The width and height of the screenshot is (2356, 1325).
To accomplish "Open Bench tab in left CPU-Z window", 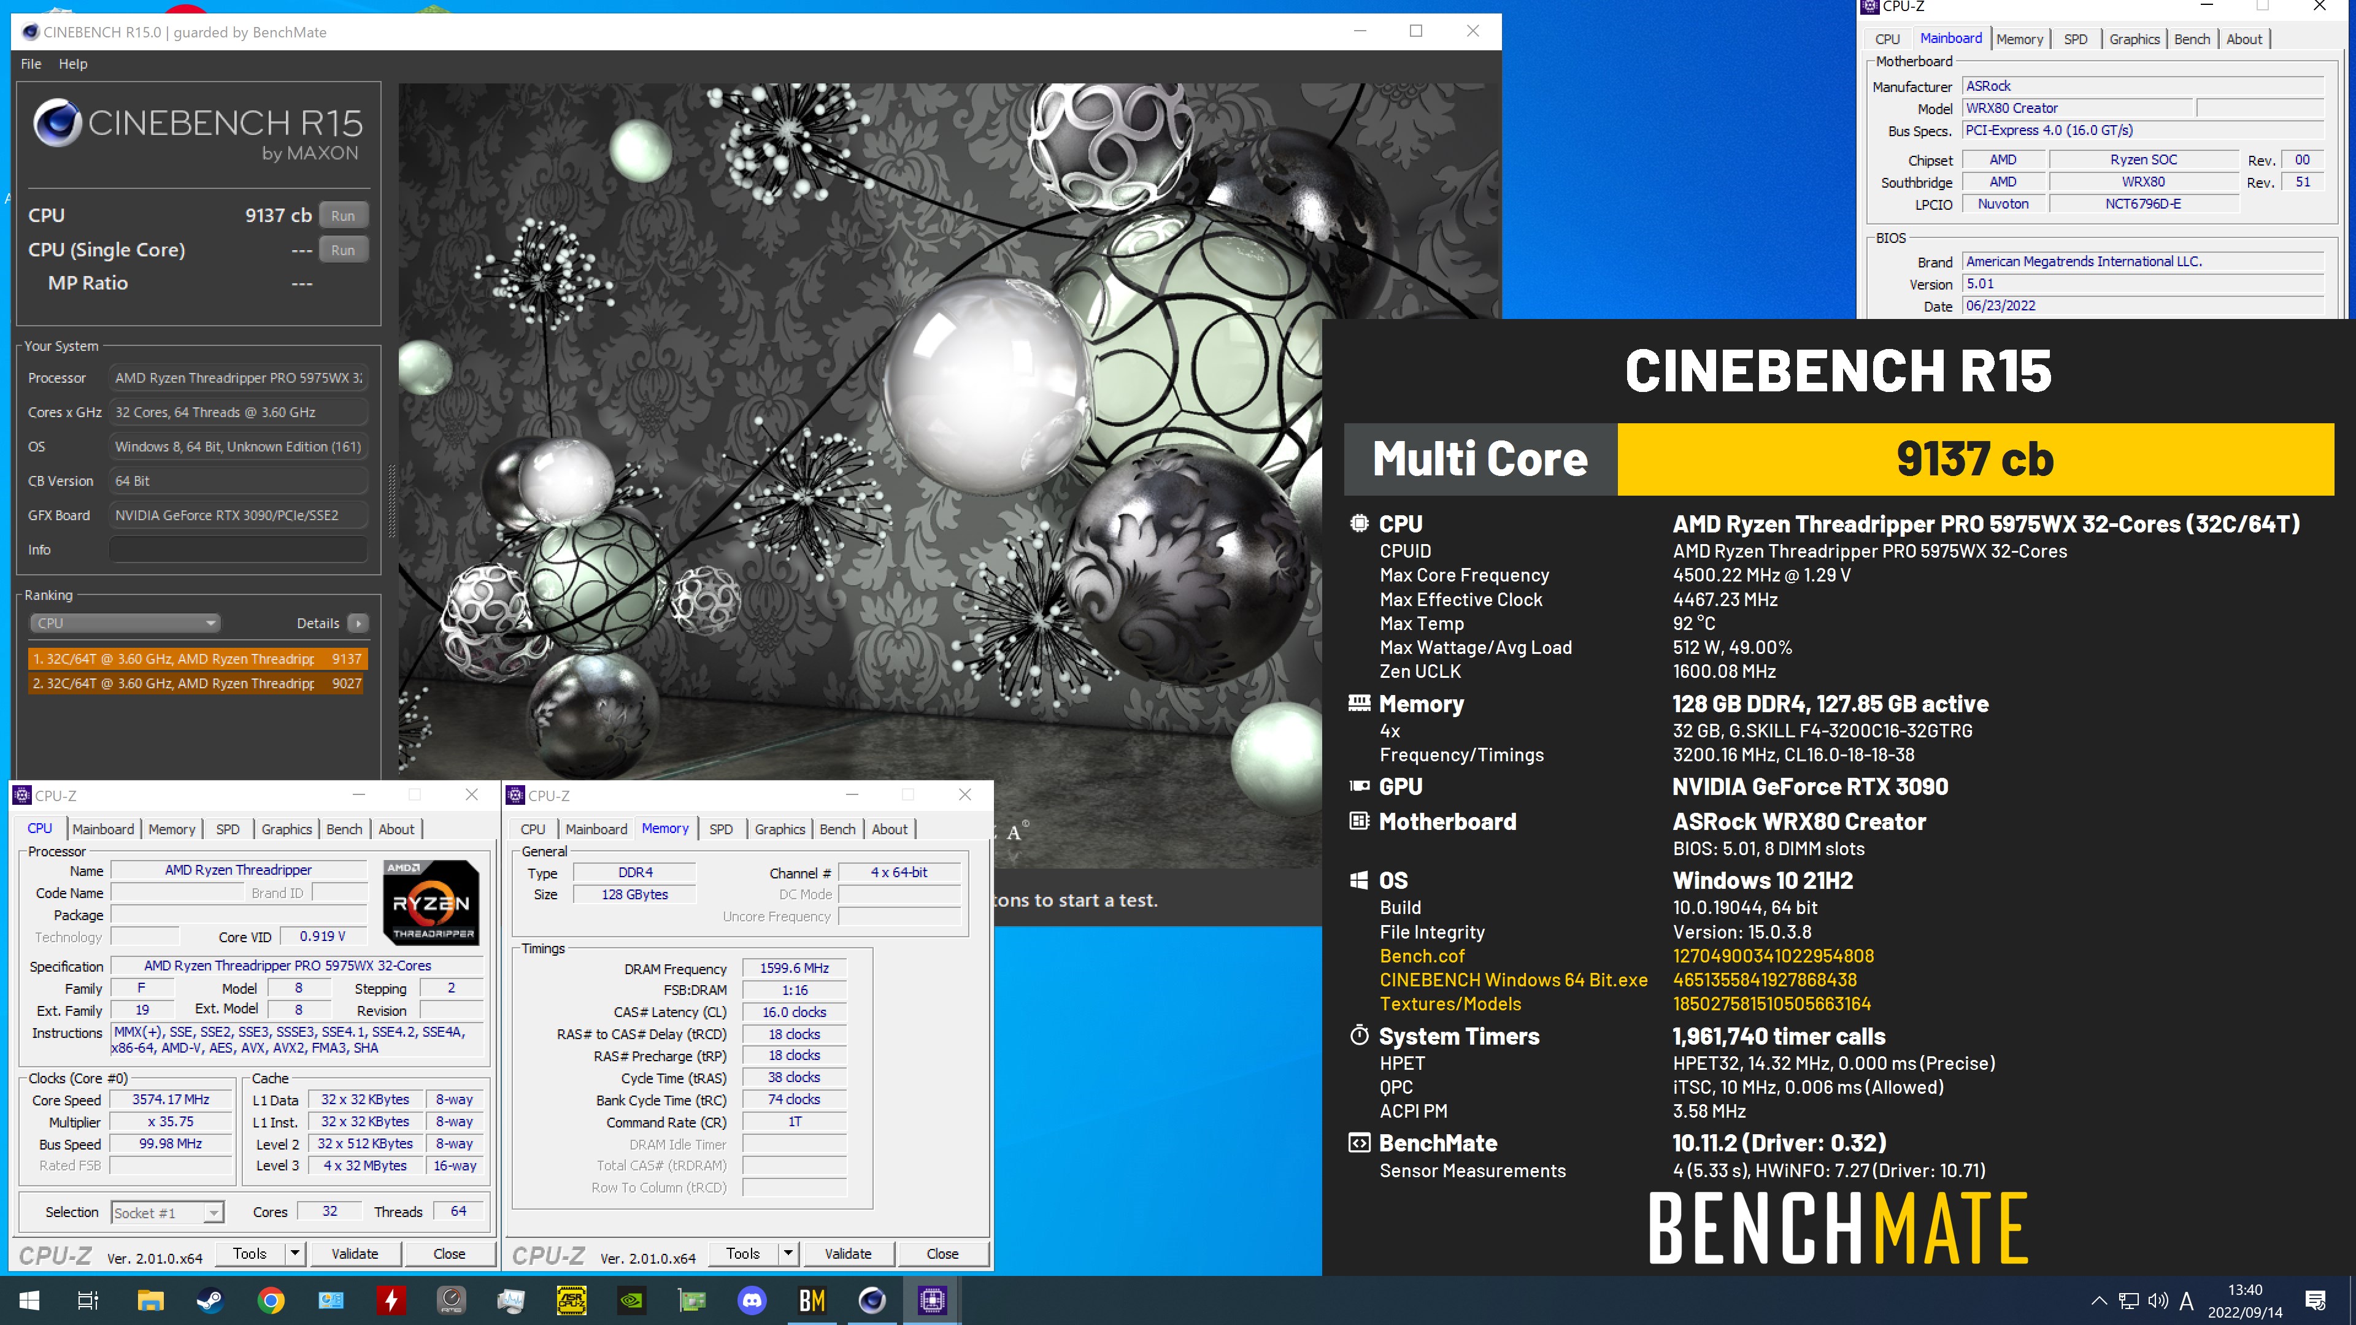I will click(344, 829).
